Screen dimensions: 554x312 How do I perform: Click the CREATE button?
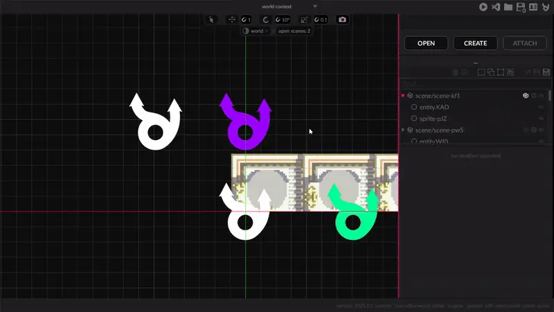(475, 43)
